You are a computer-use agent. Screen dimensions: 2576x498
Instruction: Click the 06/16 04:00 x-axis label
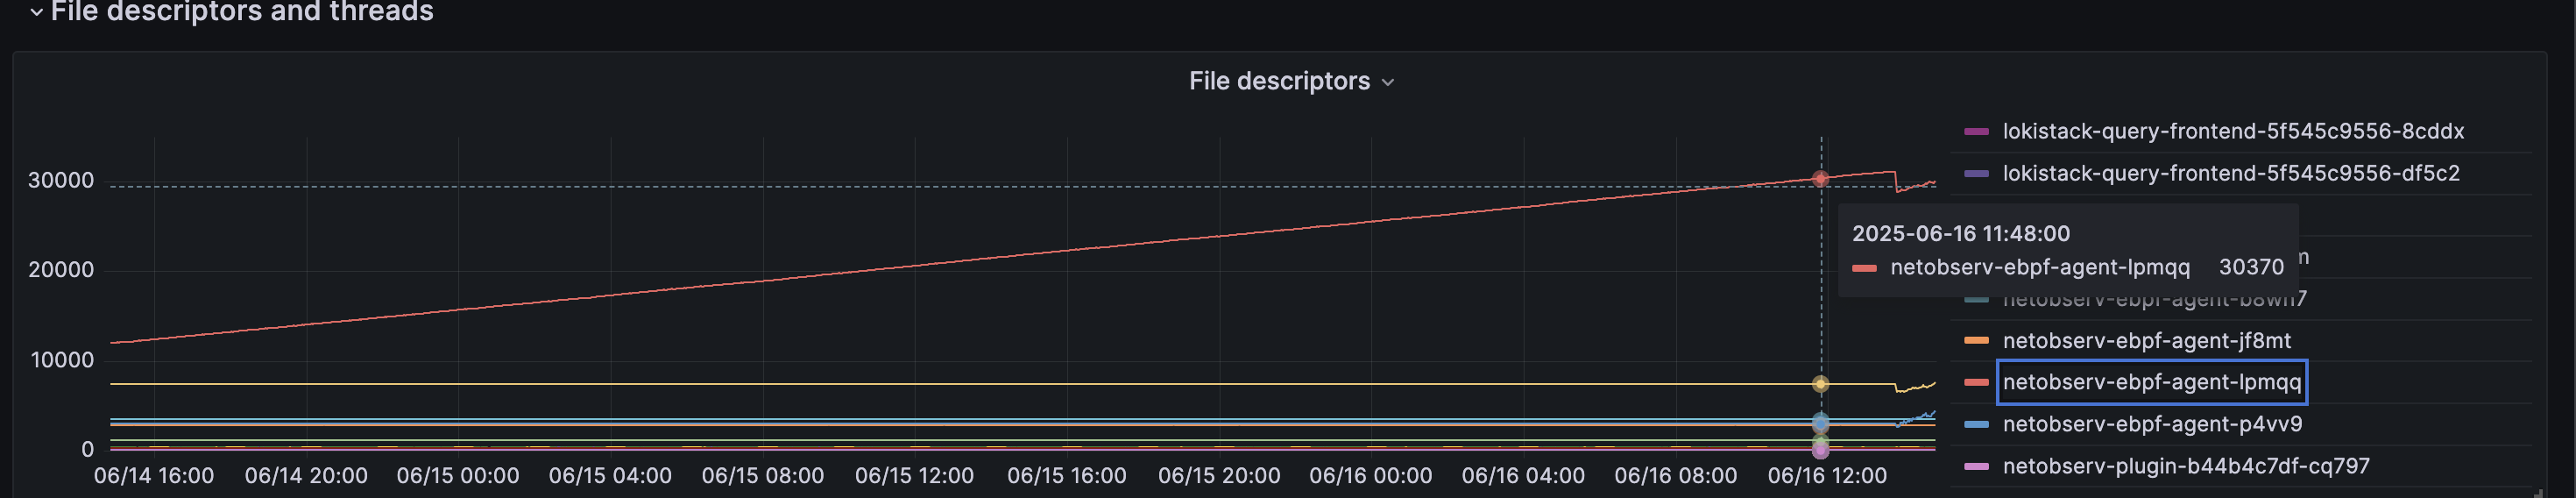tap(1523, 476)
